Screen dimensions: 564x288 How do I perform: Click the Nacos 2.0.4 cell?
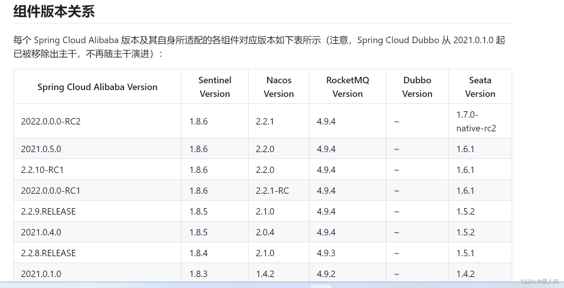coord(279,232)
